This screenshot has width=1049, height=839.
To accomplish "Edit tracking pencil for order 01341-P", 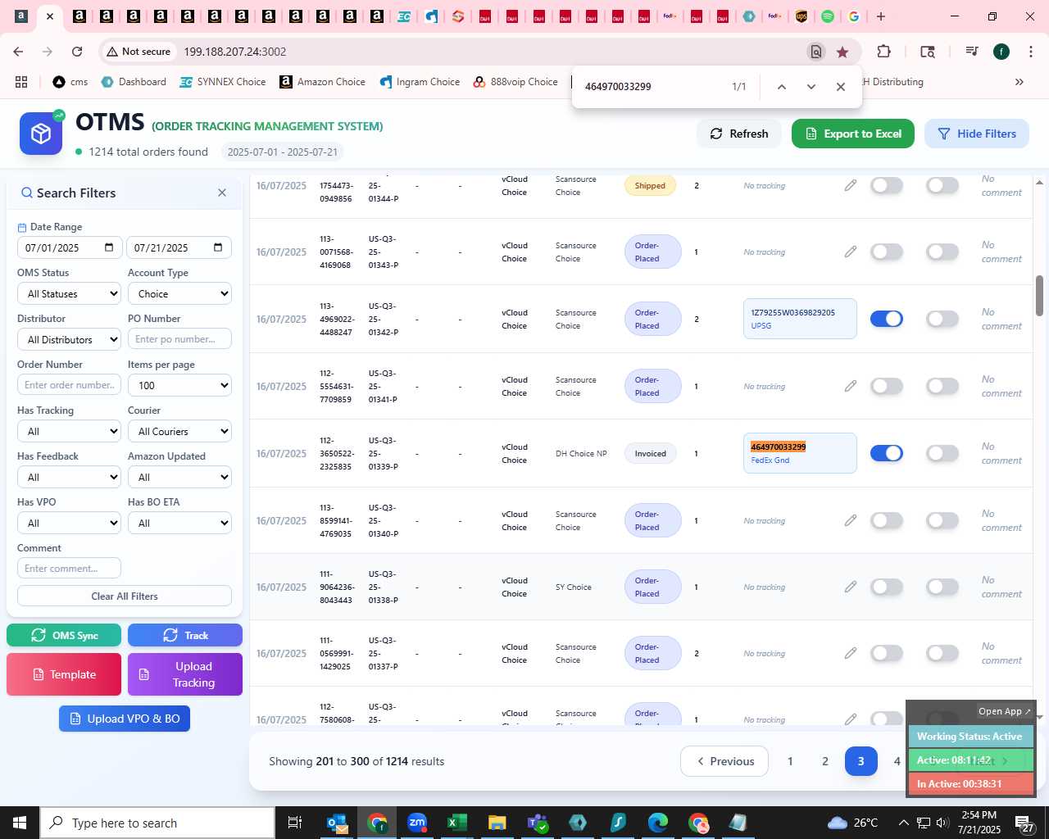I will [x=851, y=386].
